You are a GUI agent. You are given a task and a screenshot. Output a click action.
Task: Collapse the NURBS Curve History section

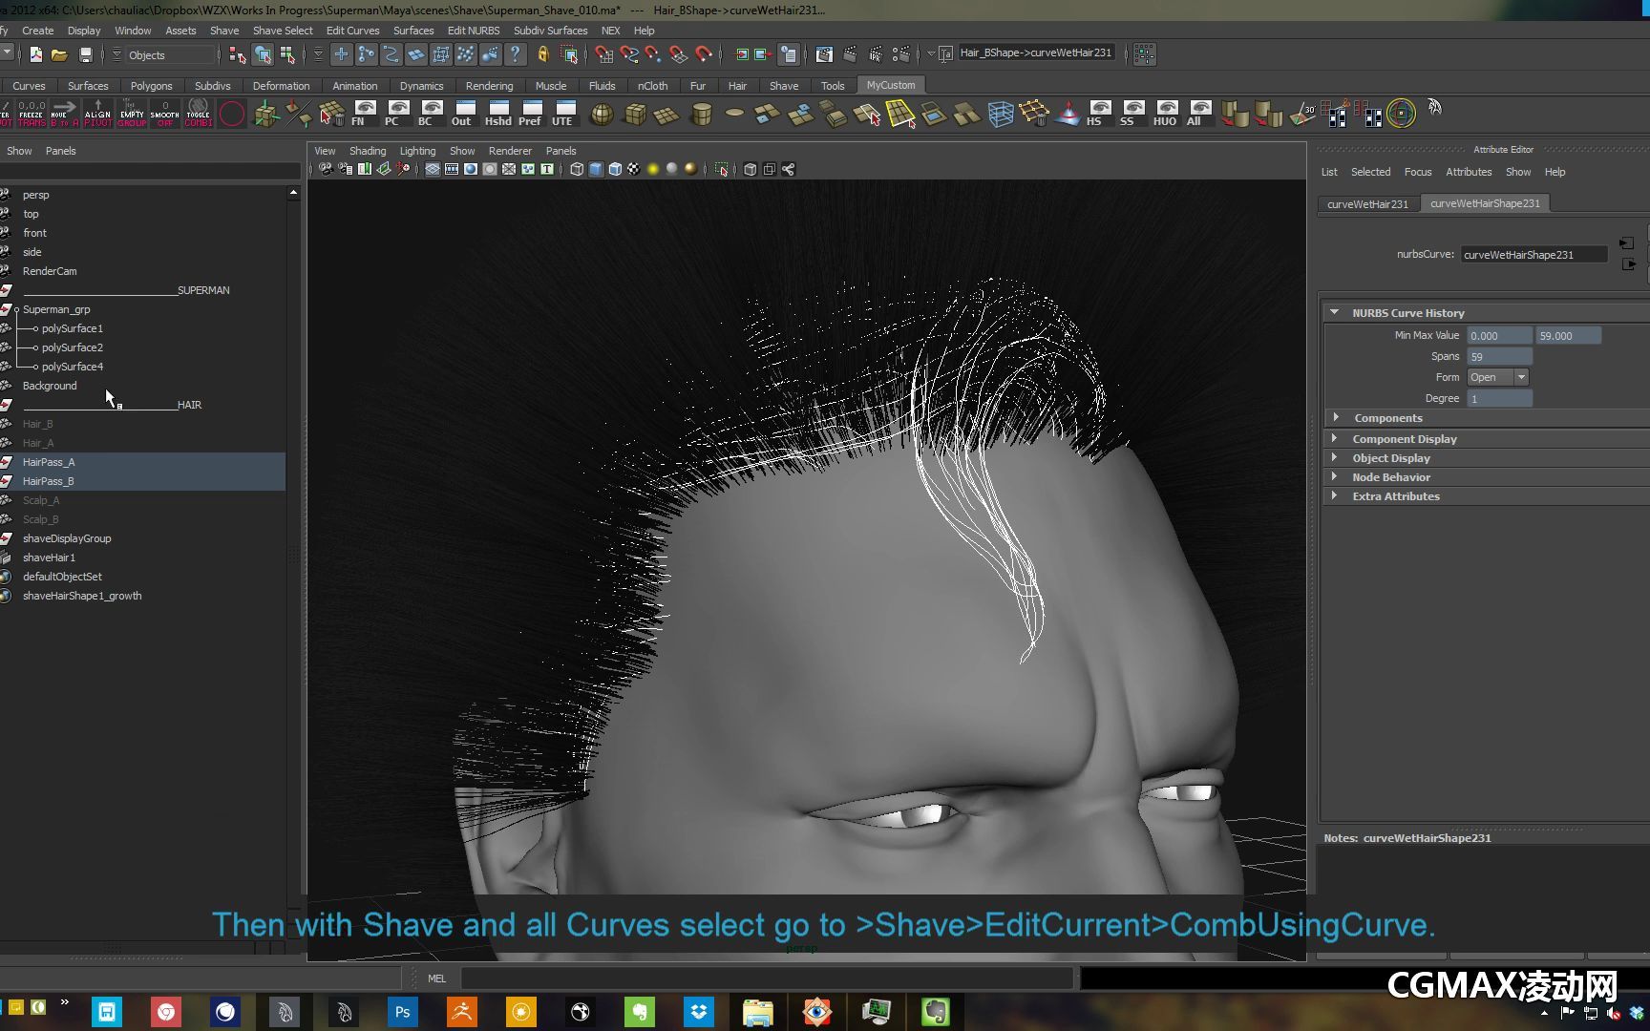(x=1335, y=312)
